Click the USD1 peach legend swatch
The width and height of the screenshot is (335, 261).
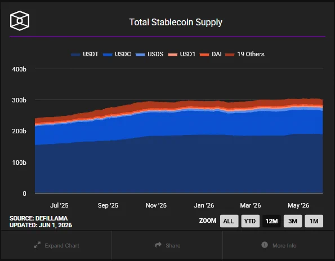click(x=173, y=55)
